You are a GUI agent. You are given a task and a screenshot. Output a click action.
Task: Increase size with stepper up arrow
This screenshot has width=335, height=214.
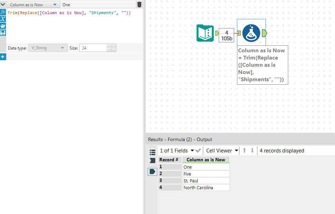pyautogui.click(x=111, y=46)
